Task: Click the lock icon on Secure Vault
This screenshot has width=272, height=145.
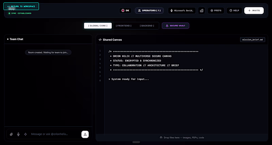Action: point(167,26)
